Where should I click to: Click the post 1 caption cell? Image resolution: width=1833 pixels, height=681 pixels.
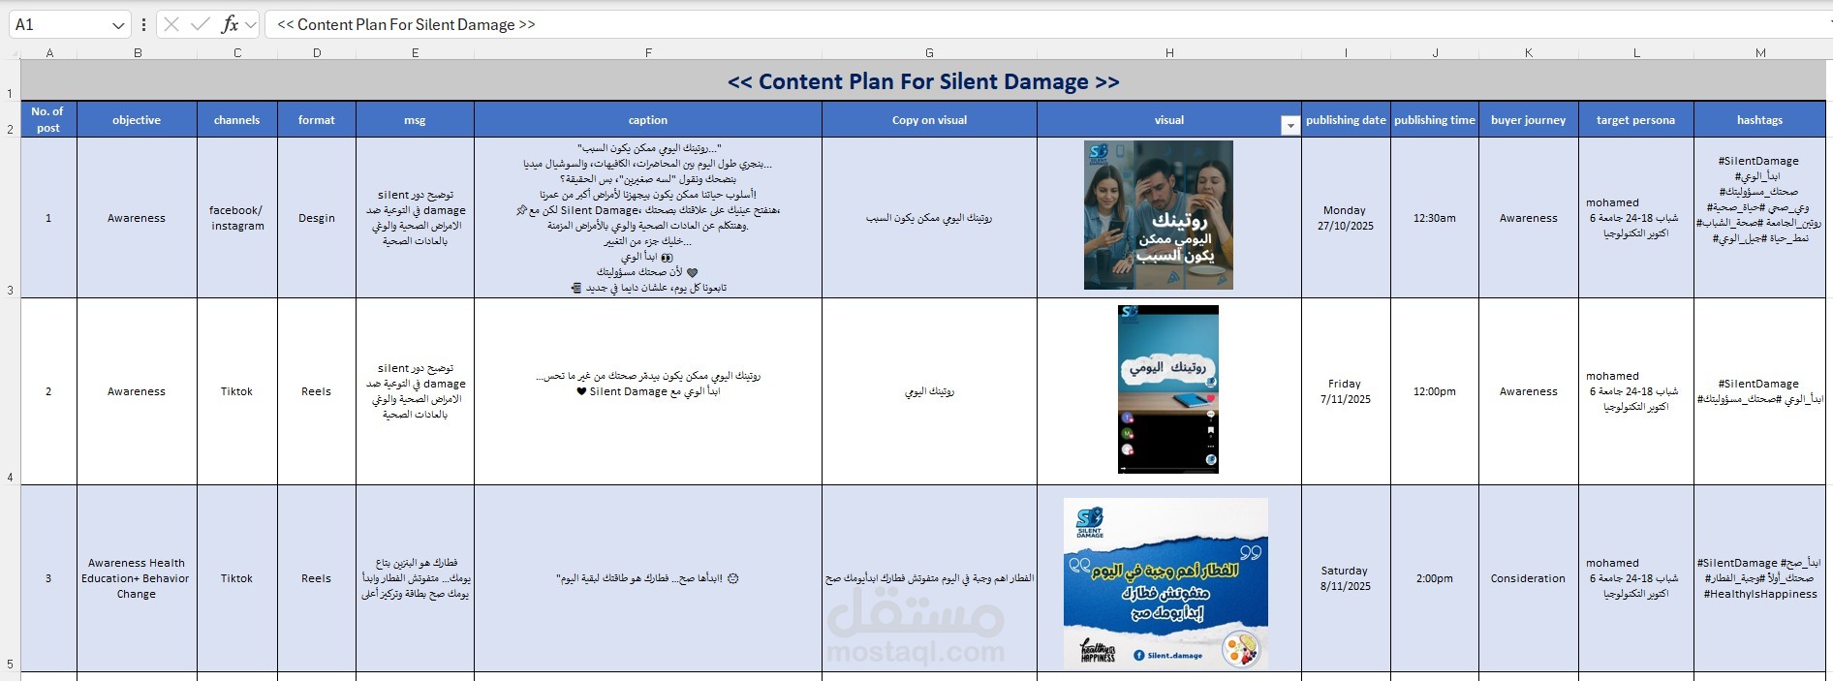(x=648, y=217)
